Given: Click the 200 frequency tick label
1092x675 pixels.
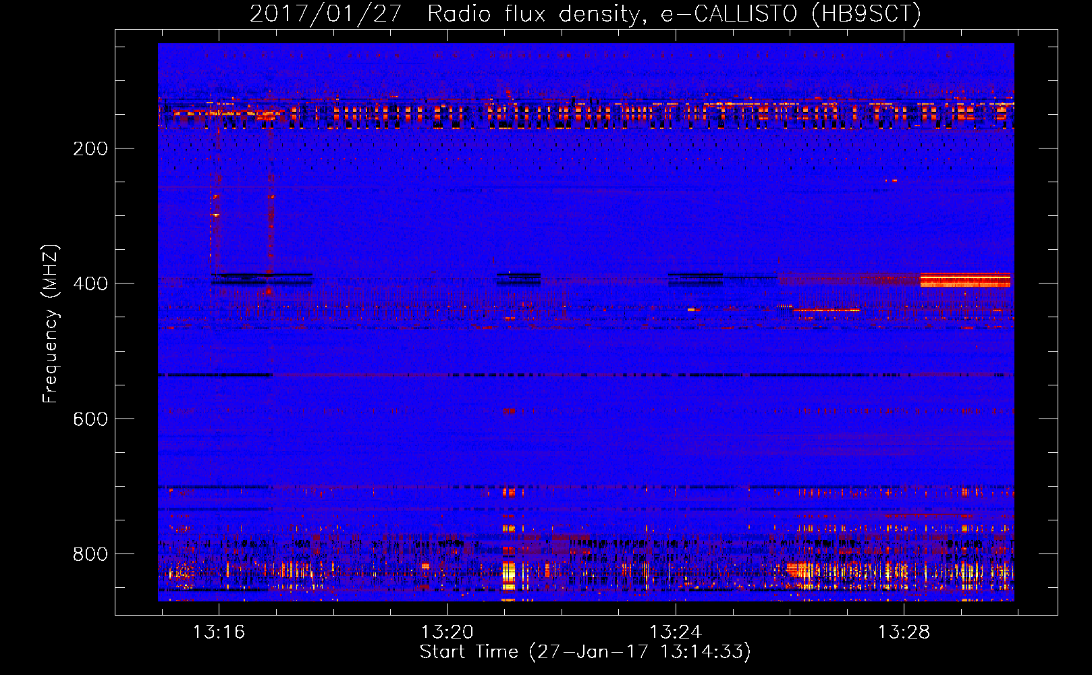Looking at the screenshot, I should click(90, 148).
